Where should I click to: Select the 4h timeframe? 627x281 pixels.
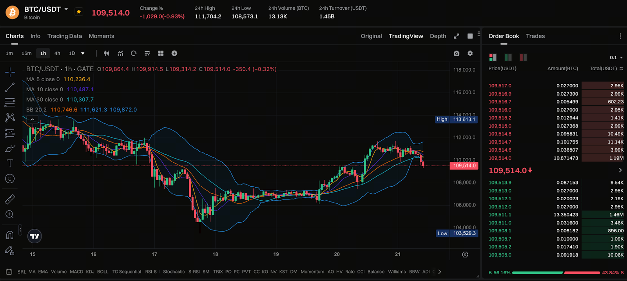57,53
